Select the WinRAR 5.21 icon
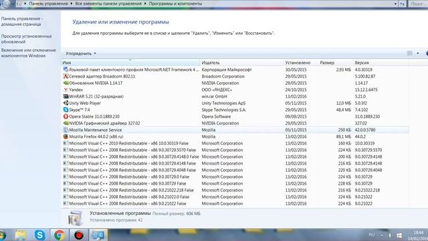This screenshot has height=241, width=428. pos(66,96)
